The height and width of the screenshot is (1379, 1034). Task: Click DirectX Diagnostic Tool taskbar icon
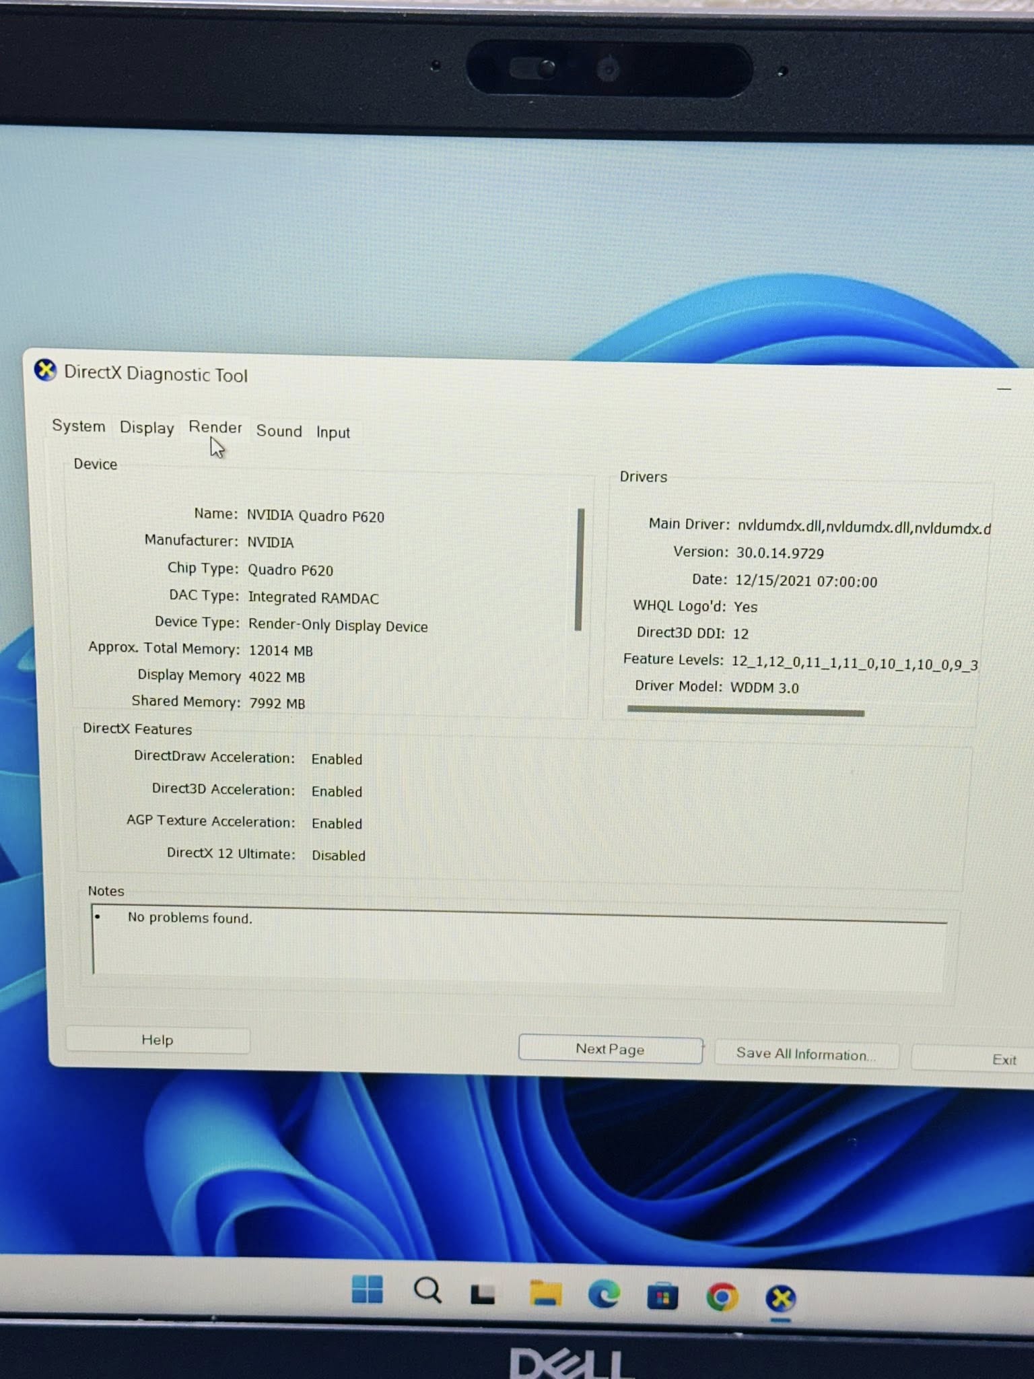[x=781, y=1298]
